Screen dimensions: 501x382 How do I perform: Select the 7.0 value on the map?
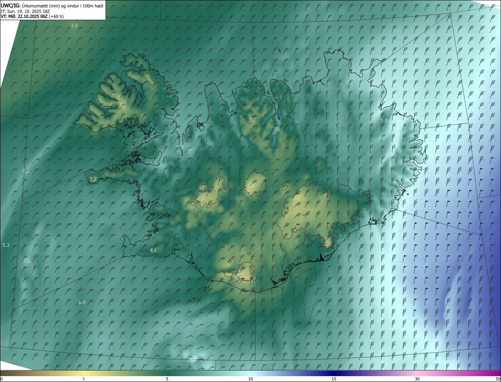click(x=277, y=129)
